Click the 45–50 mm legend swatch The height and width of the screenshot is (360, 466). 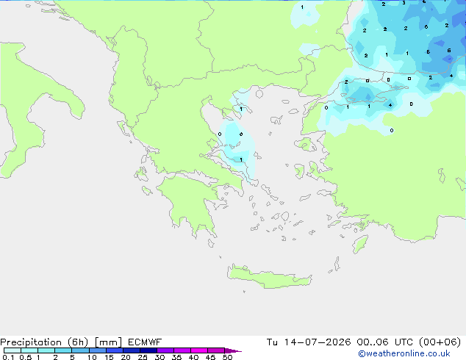216,350
